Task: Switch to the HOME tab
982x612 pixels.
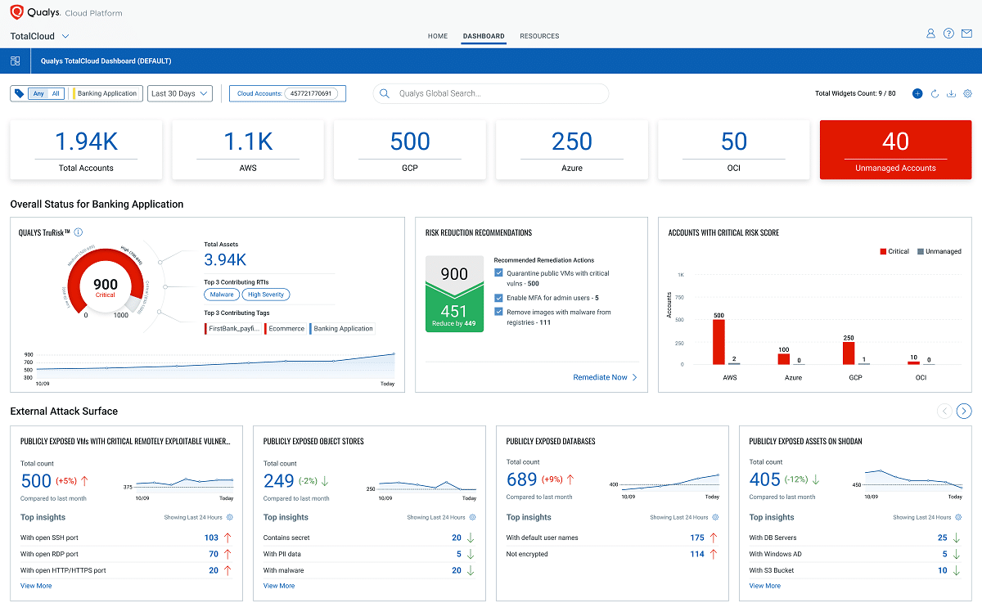Action: 438,36
